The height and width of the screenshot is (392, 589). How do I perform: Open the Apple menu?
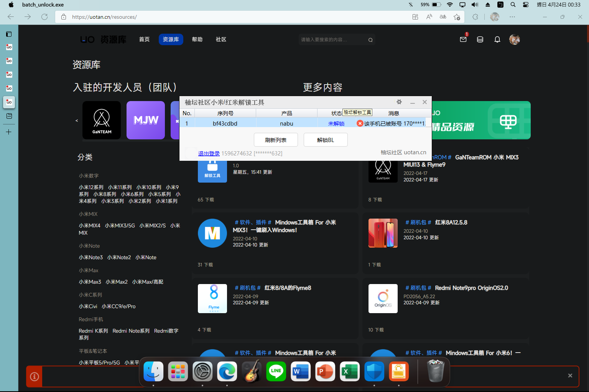click(x=11, y=5)
